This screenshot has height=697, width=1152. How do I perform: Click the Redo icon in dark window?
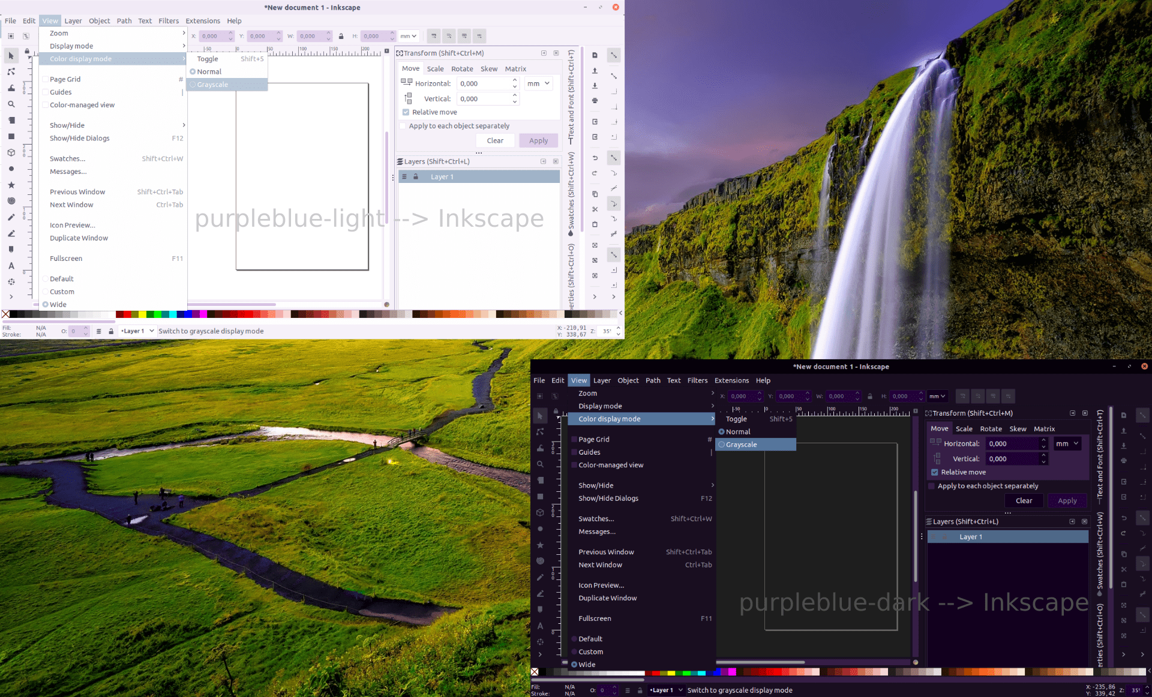click(x=1124, y=533)
